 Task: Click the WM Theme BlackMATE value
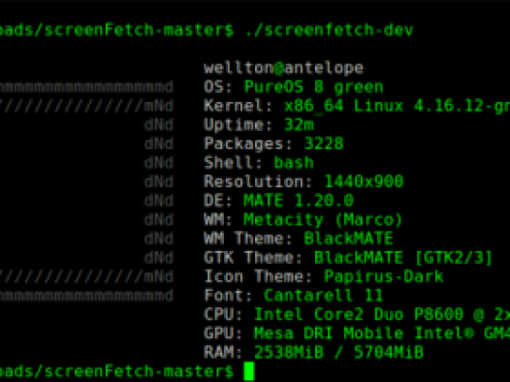coord(348,239)
